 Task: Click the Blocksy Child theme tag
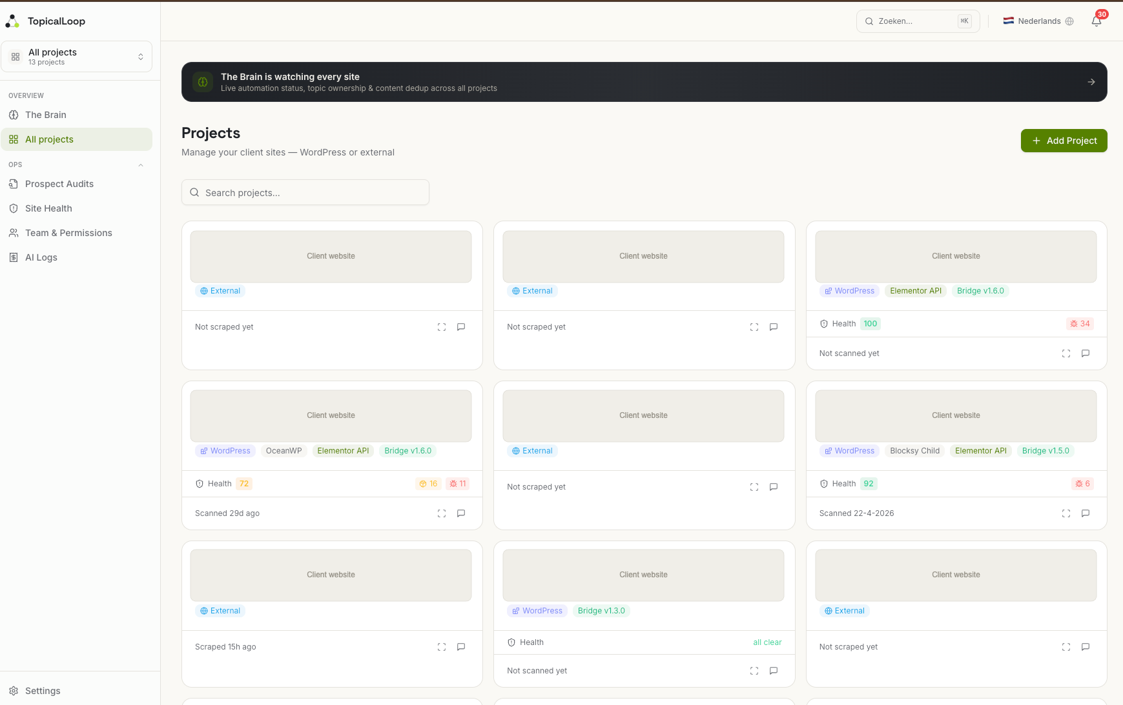tap(914, 451)
